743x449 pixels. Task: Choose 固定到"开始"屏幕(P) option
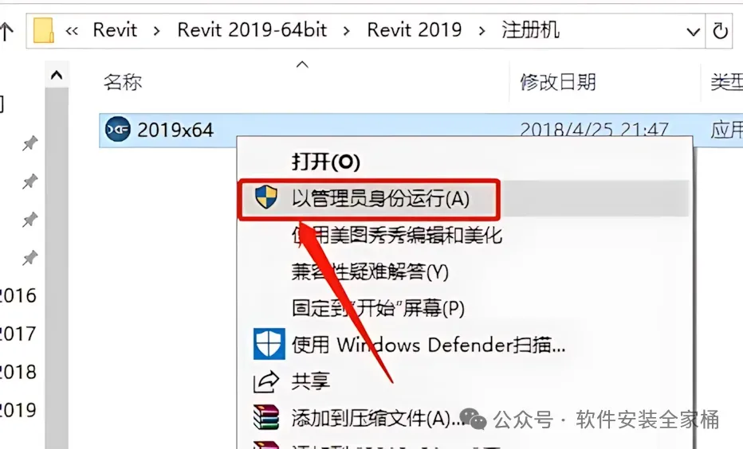click(x=378, y=308)
